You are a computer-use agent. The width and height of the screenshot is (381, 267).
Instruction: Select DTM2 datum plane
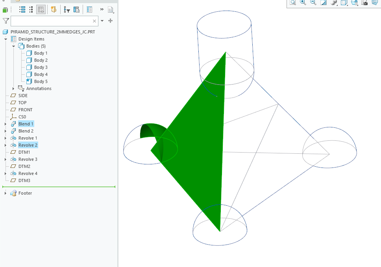click(24, 166)
